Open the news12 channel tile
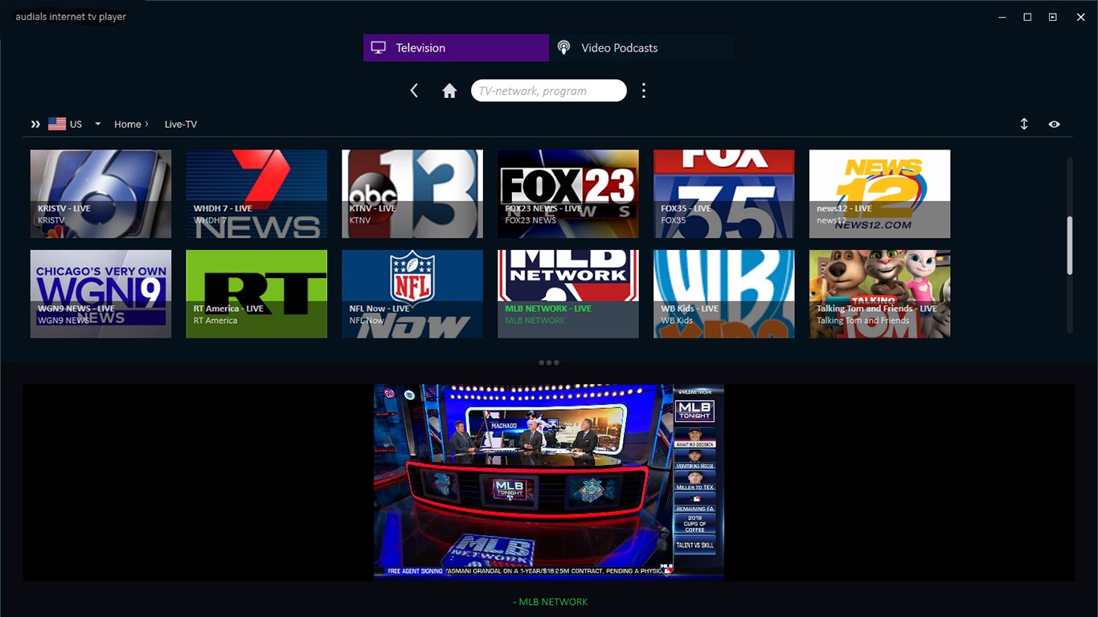This screenshot has width=1098, height=617. [879, 194]
